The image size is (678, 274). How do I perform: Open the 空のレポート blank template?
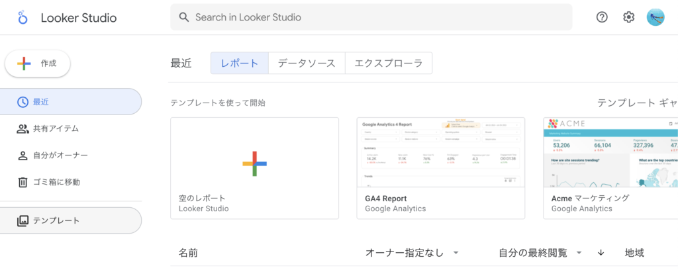pos(254,168)
